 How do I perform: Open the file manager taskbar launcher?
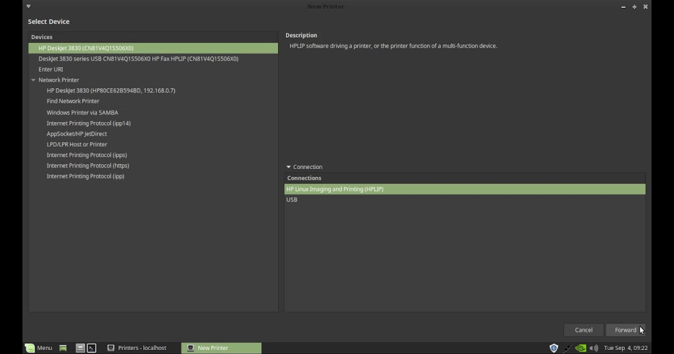(x=80, y=348)
